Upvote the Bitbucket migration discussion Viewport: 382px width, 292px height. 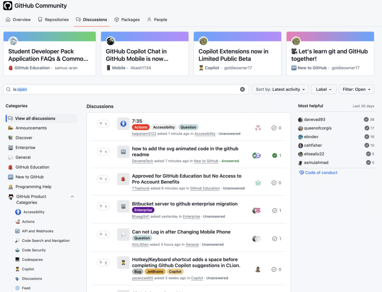[103, 207]
